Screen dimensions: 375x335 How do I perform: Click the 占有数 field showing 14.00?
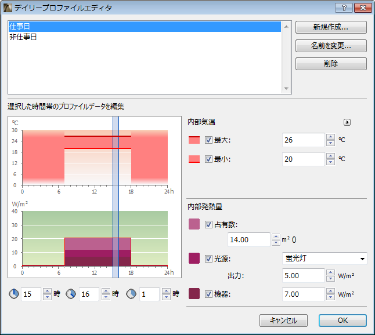coord(248,239)
